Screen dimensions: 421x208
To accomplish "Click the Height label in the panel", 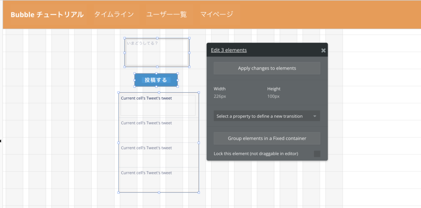I will tap(274, 89).
